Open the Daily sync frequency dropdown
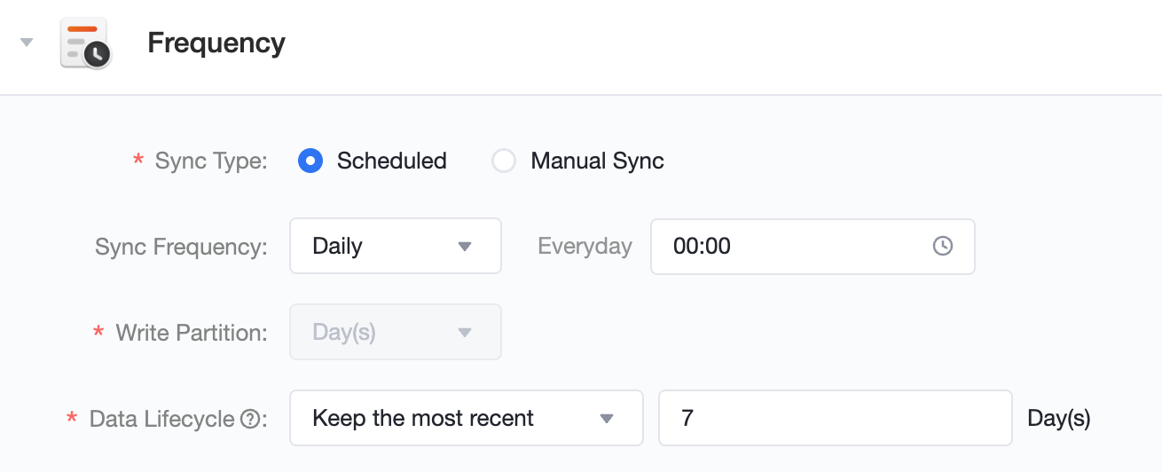The image size is (1162, 472). pyautogui.click(x=396, y=246)
